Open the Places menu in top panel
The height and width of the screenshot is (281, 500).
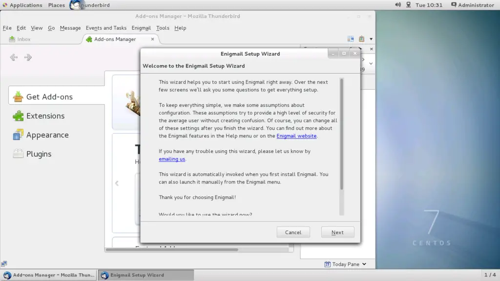click(x=57, y=5)
